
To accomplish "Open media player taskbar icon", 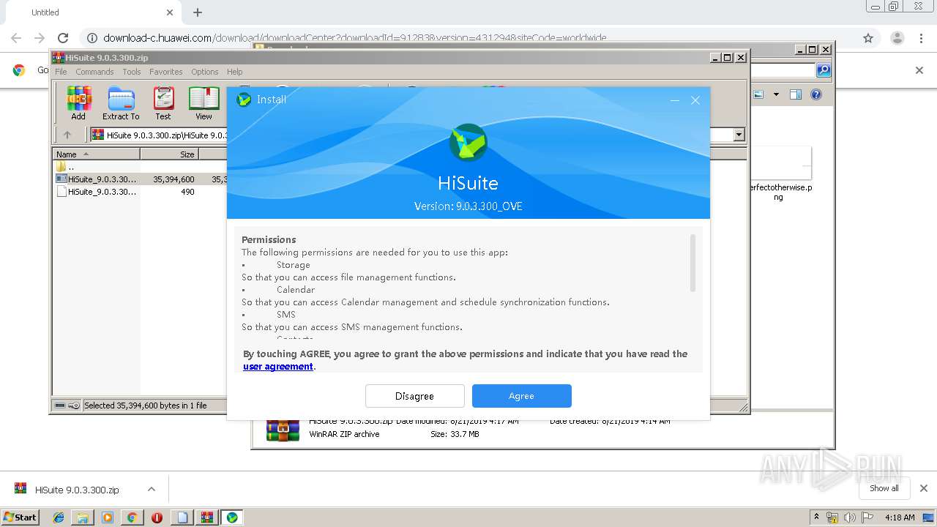I will point(108,517).
